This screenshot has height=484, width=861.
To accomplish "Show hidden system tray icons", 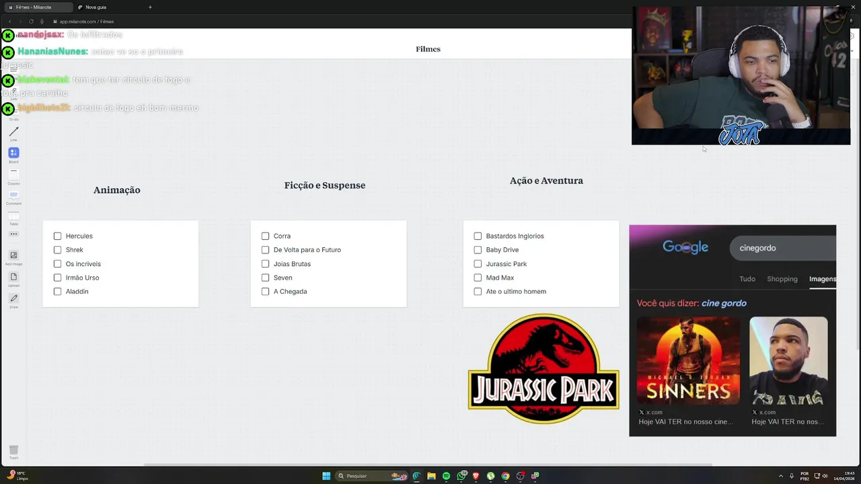I will pos(782,476).
